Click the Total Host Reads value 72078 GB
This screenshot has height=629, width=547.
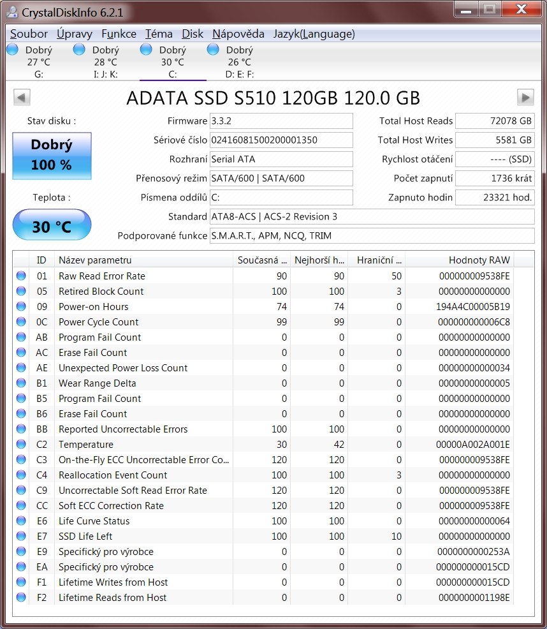(x=495, y=121)
